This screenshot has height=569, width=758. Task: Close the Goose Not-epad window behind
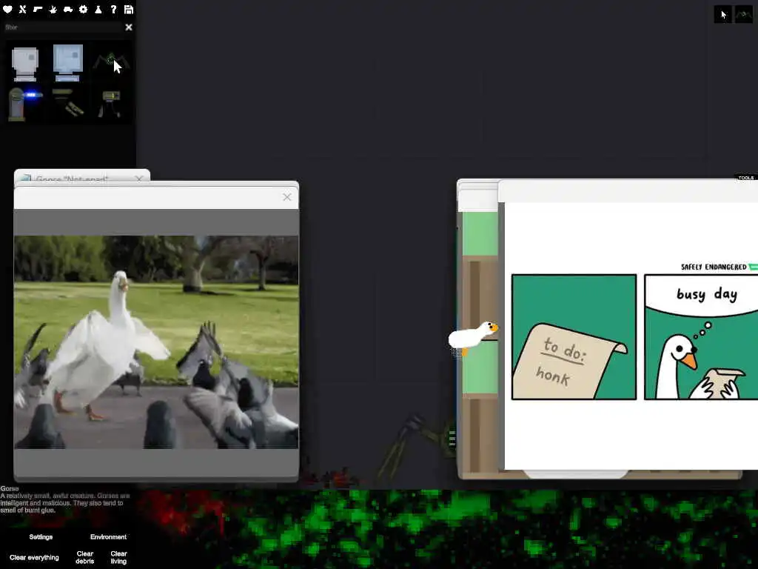[139, 179]
